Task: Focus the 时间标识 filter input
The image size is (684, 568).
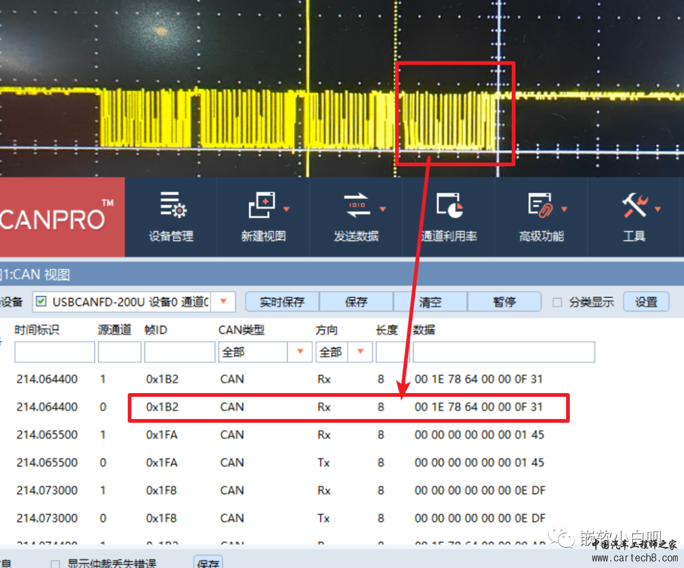Action: point(54,352)
